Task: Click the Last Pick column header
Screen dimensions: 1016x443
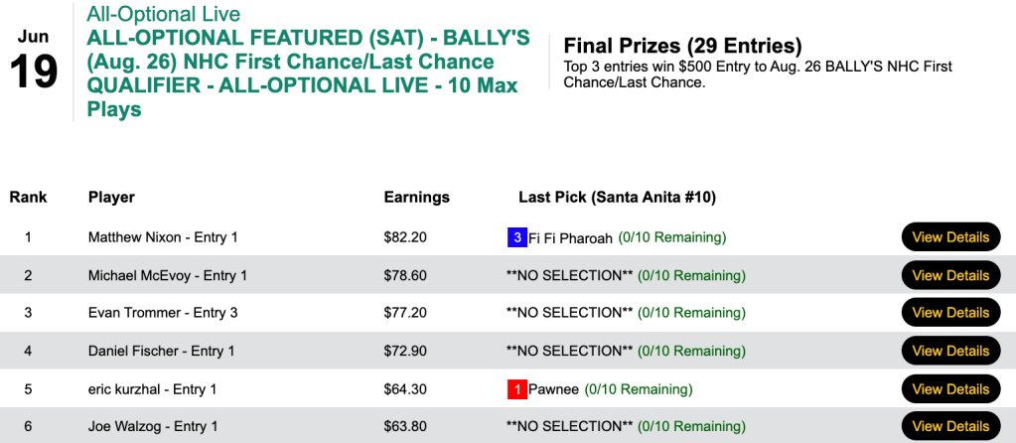Action: (617, 198)
